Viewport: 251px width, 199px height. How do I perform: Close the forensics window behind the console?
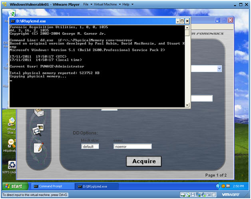click(230, 20)
